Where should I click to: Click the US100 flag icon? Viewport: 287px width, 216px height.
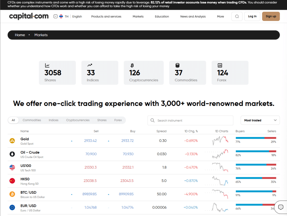tap(12, 167)
